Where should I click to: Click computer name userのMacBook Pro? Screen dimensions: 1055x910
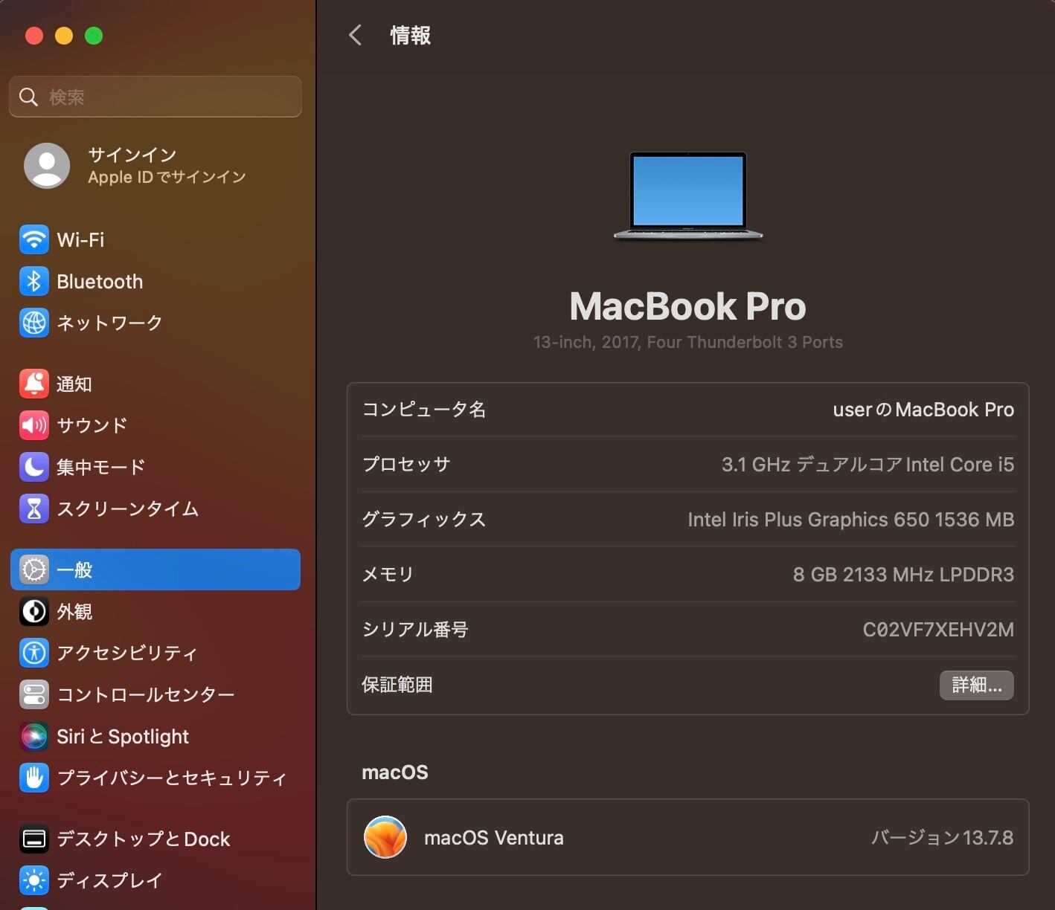[x=923, y=410]
